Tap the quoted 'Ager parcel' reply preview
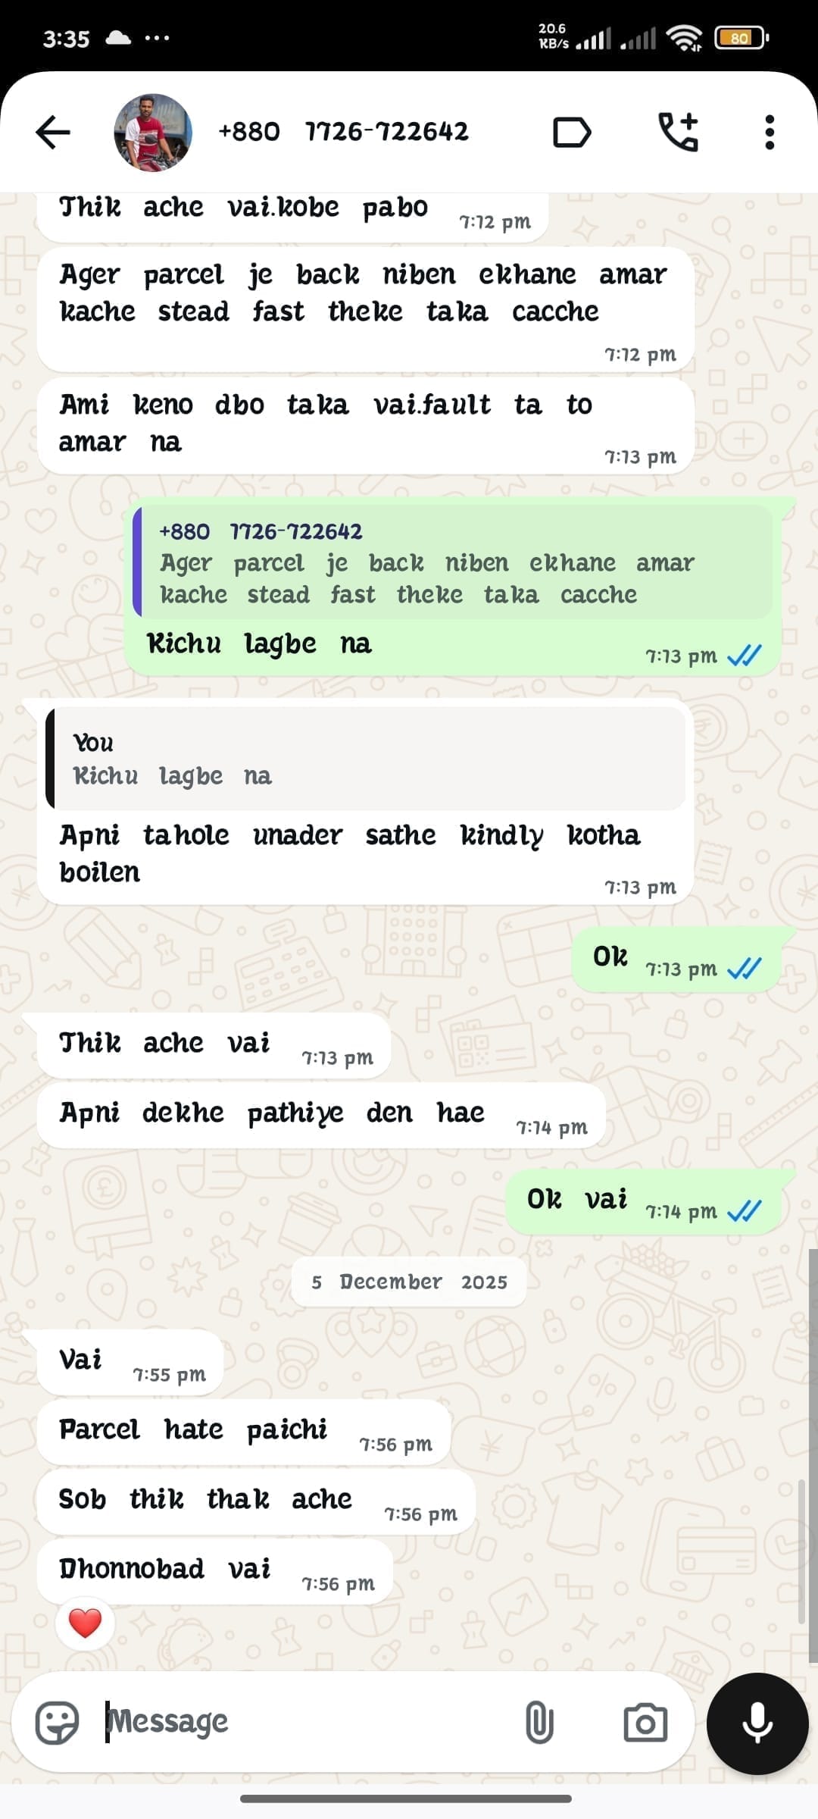The height and width of the screenshot is (1819, 818). [x=453, y=562]
